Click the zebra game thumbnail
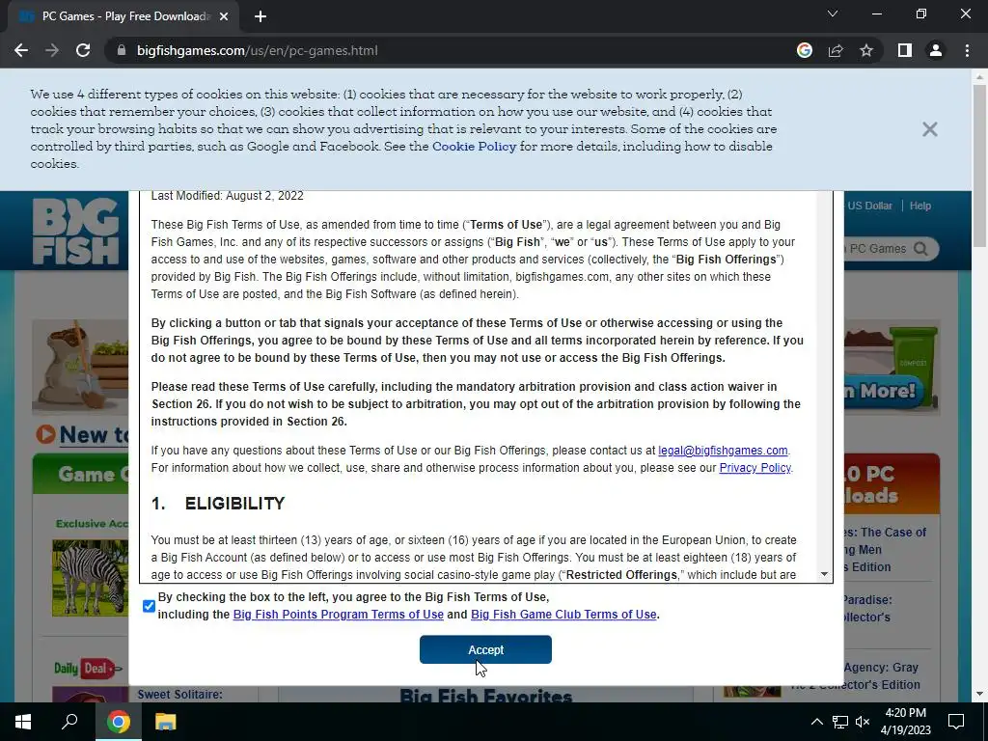The height and width of the screenshot is (741, 988). tap(90, 578)
